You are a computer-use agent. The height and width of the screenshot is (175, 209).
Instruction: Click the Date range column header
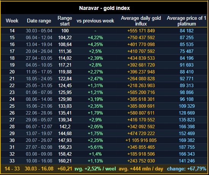click(x=39, y=21)
